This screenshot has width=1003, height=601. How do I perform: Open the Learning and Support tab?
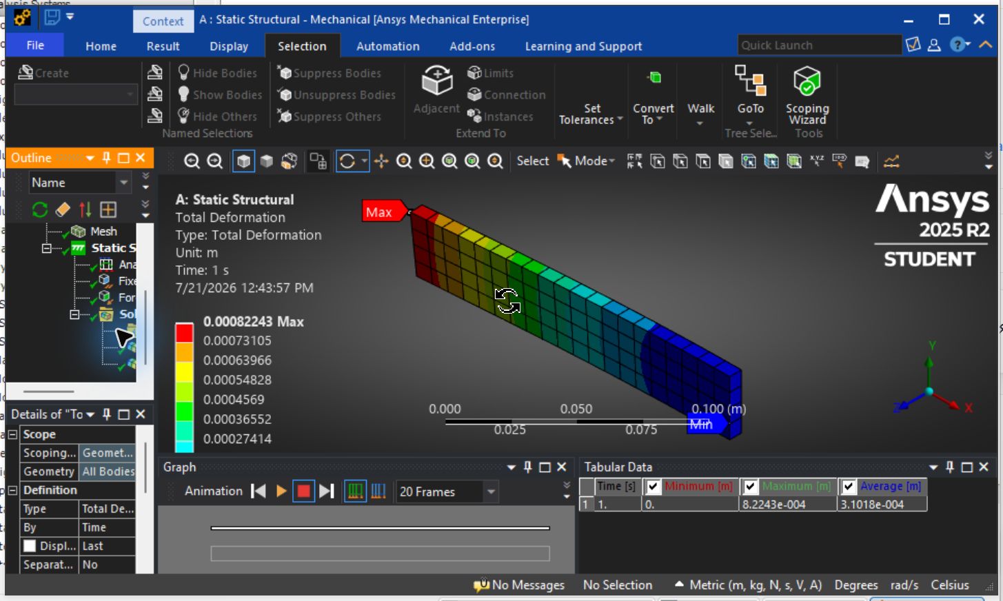[x=583, y=46]
